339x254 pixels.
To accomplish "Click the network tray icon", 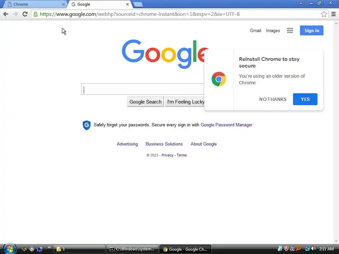I will coord(307,249).
